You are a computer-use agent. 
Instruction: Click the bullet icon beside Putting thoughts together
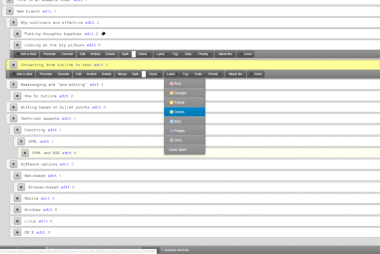pyautogui.click(x=17, y=33)
